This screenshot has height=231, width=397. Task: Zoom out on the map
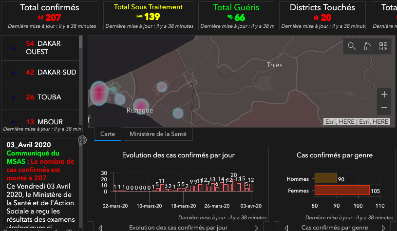tap(384, 108)
